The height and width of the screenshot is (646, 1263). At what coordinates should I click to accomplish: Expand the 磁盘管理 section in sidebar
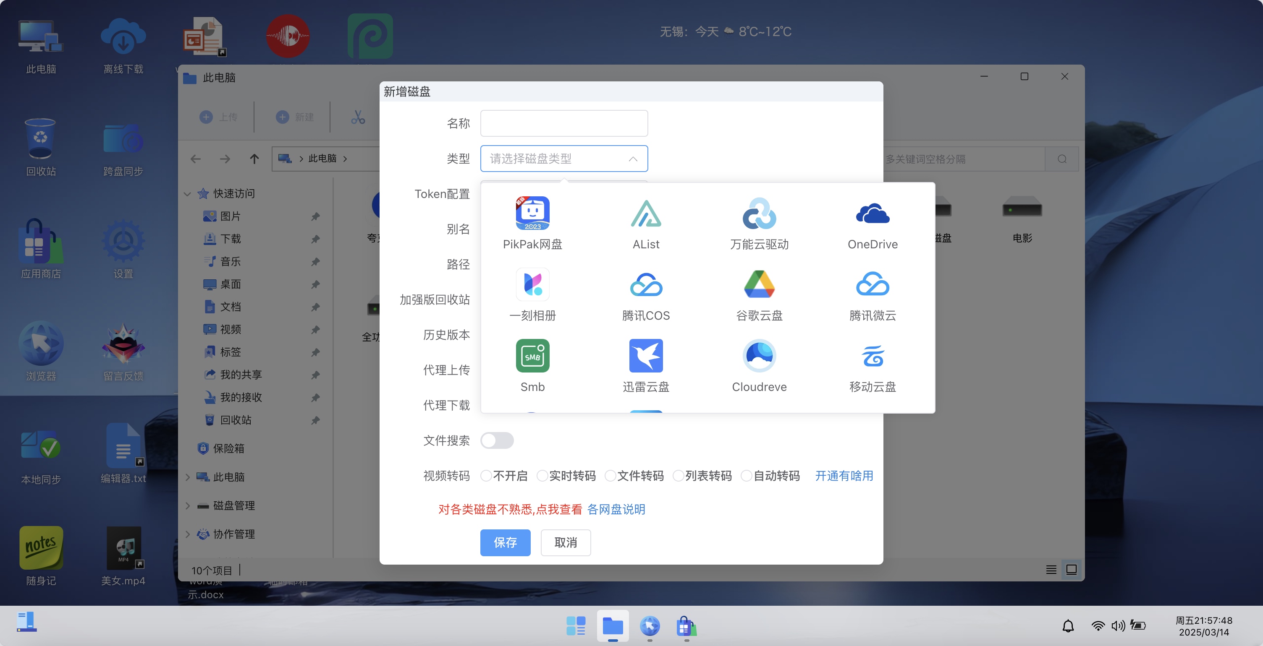coord(188,505)
